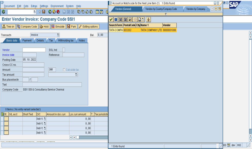The width and height of the screenshot is (252, 149).
Task: Click the red Cancel icon in the toolbar
Action: click(58, 12)
